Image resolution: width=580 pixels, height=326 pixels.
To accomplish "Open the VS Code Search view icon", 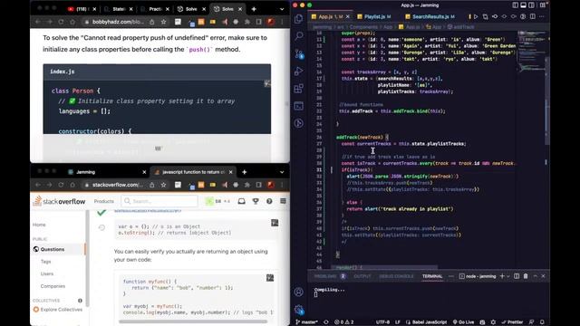I will coord(299,36).
